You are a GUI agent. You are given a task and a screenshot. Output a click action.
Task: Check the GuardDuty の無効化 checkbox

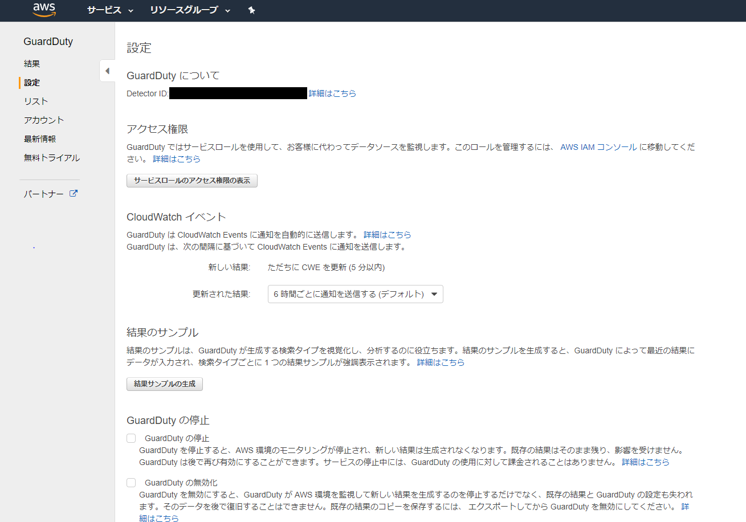click(x=131, y=483)
